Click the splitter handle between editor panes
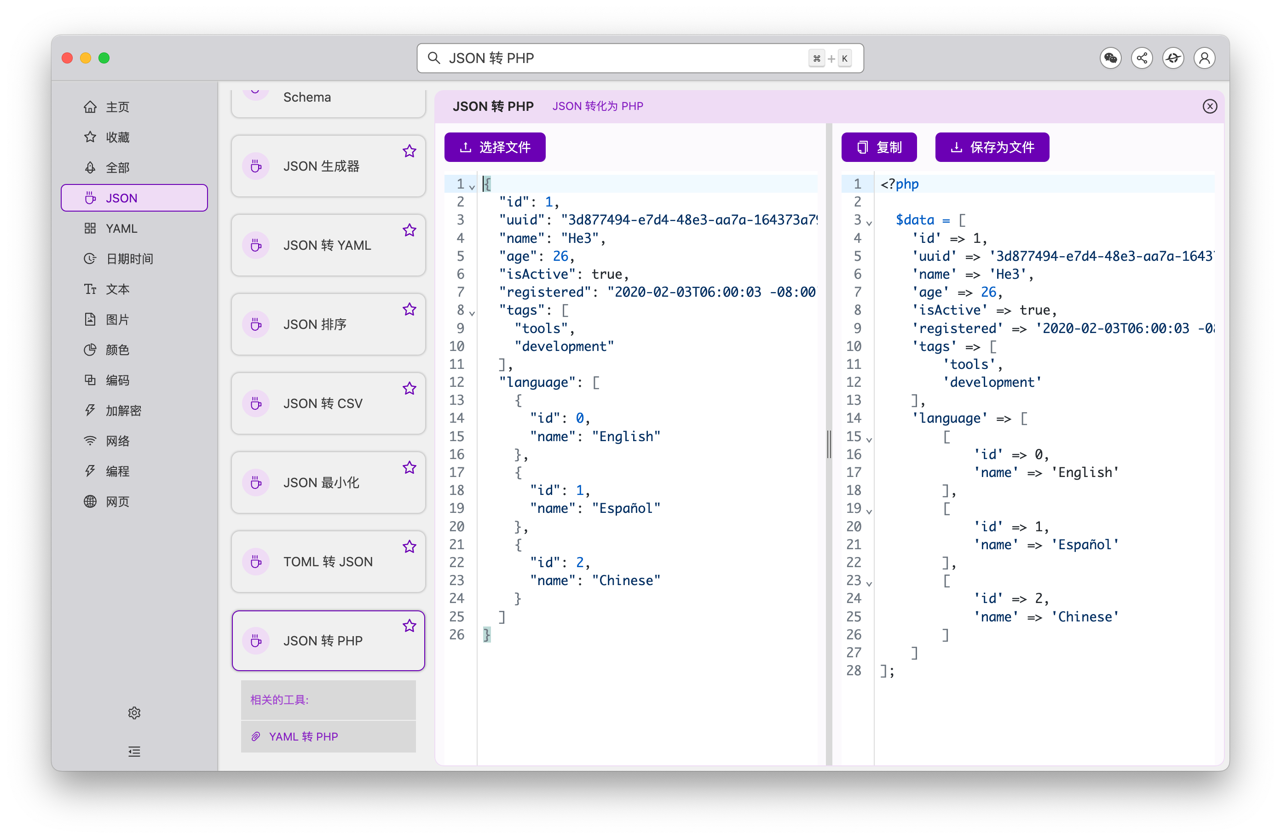The image size is (1281, 839). point(829,444)
